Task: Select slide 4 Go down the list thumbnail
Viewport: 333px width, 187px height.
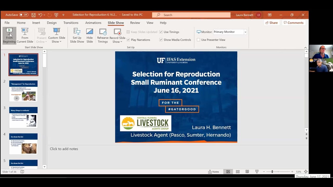Action: coord(23,144)
